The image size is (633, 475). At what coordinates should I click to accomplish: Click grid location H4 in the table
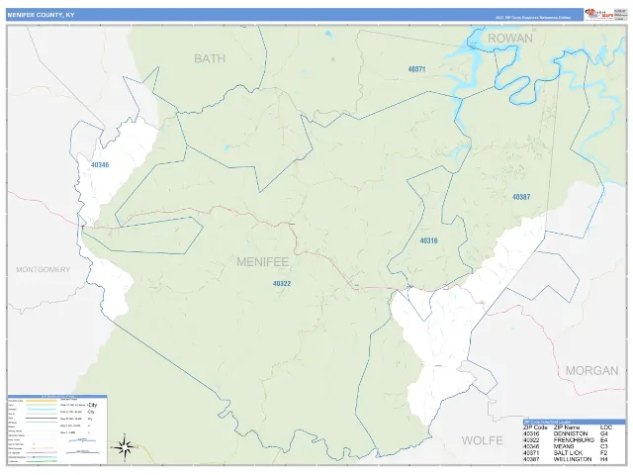(604, 459)
